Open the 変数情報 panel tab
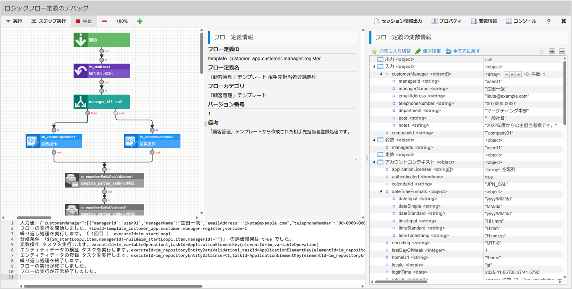Screen dimensions: 572x289 tap(484, 21)
